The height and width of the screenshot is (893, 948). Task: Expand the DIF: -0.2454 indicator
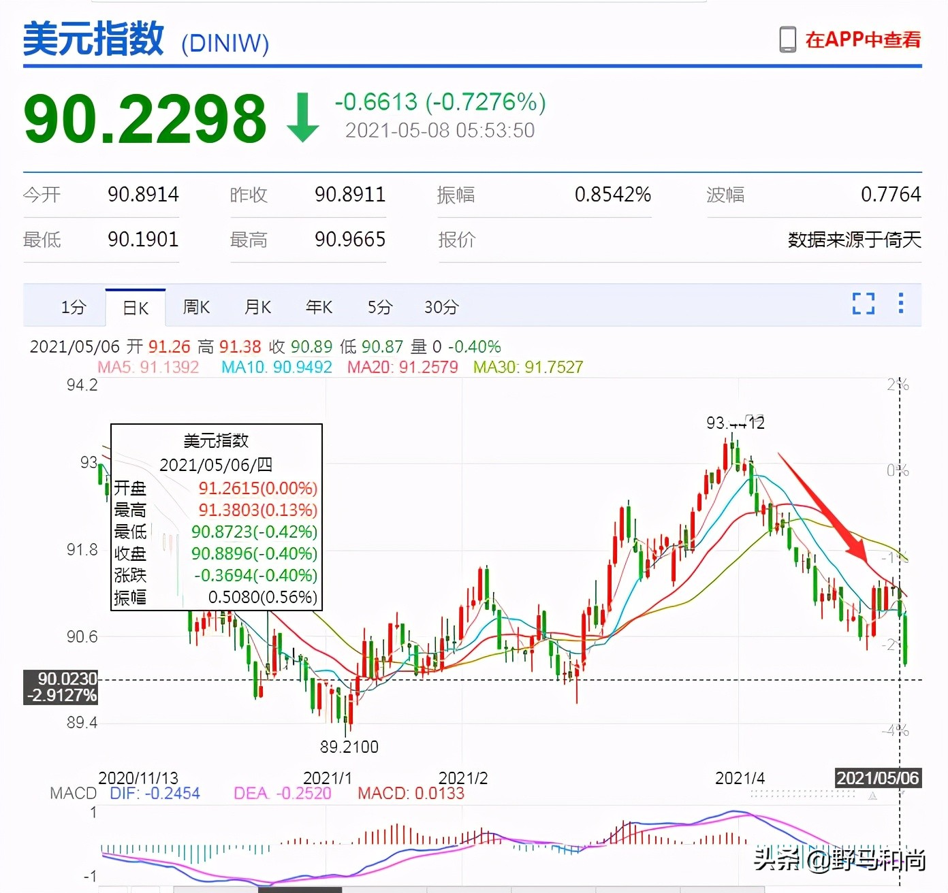click(x=154, y=793)
